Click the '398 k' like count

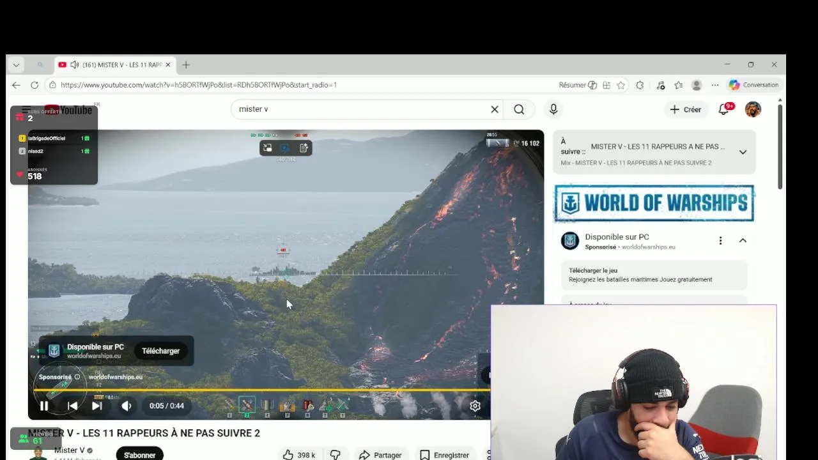pyautogui.click(x=306, y=455)
